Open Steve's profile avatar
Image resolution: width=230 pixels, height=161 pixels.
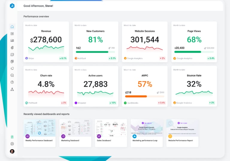pos(12,151)
